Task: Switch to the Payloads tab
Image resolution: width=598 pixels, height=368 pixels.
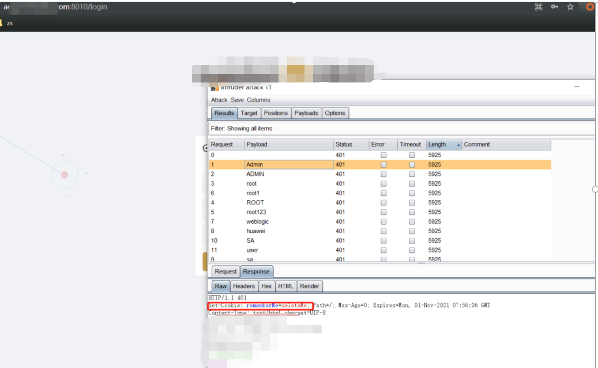Action: pos(306,113)
